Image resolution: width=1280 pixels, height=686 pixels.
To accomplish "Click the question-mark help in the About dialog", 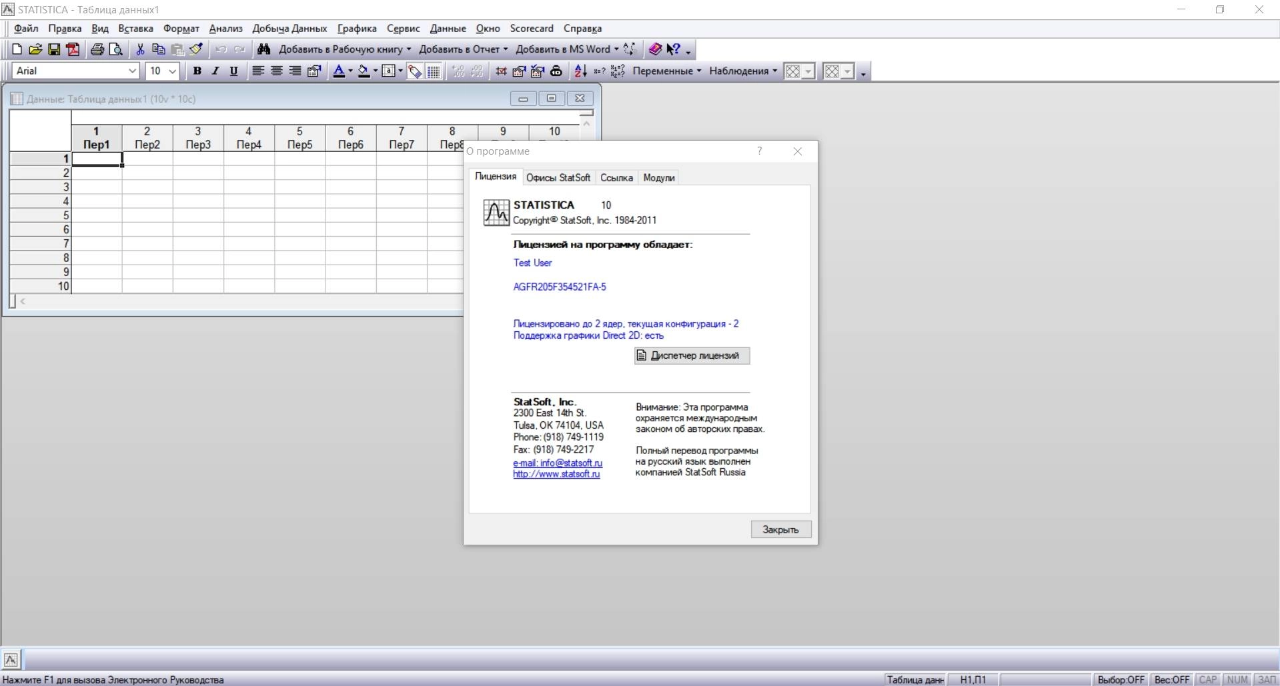I will [x=759, y=151].
